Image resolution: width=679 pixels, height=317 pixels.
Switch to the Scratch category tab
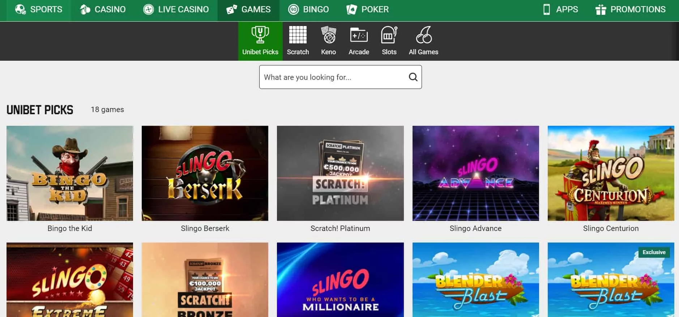(298, 41)
